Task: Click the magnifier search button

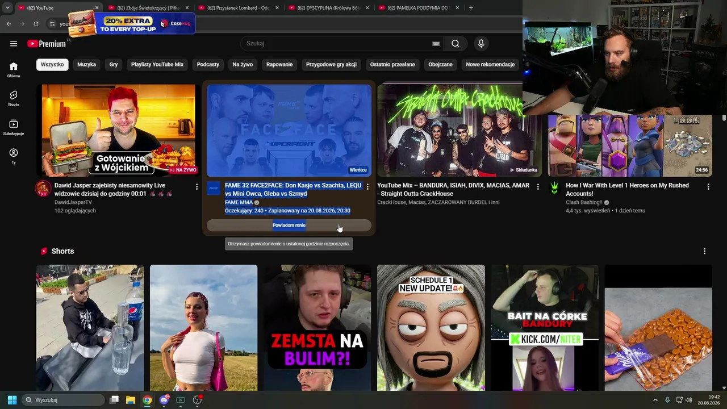Action: coord(456,44)
